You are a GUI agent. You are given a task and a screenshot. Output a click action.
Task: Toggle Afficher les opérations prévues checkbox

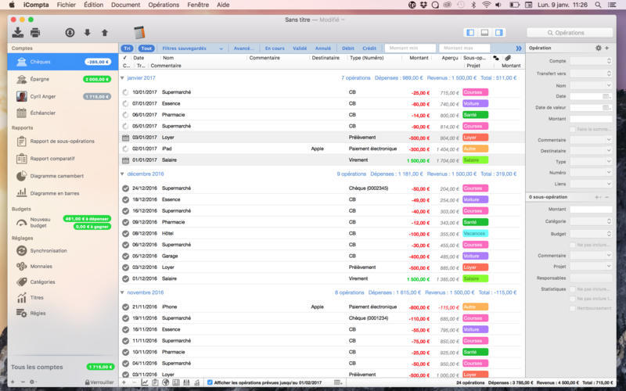[x=210, y=382]
